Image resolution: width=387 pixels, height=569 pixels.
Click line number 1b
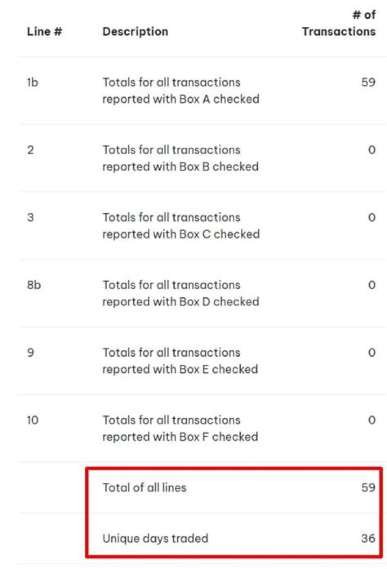point(32,83)
